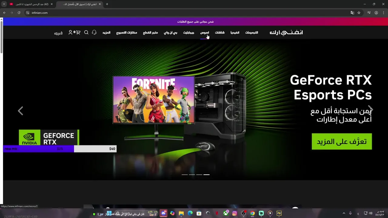Select the second carousel slide indicator
388x218 pixels.
(x=192, y=175)
